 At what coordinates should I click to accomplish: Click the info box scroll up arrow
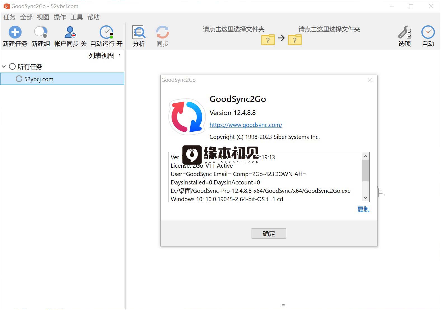[365, 156]
